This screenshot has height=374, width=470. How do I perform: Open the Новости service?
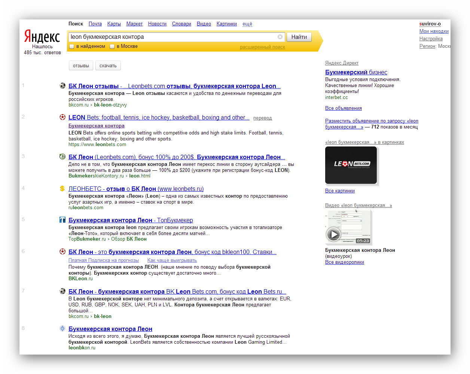[x=157, y=24]
